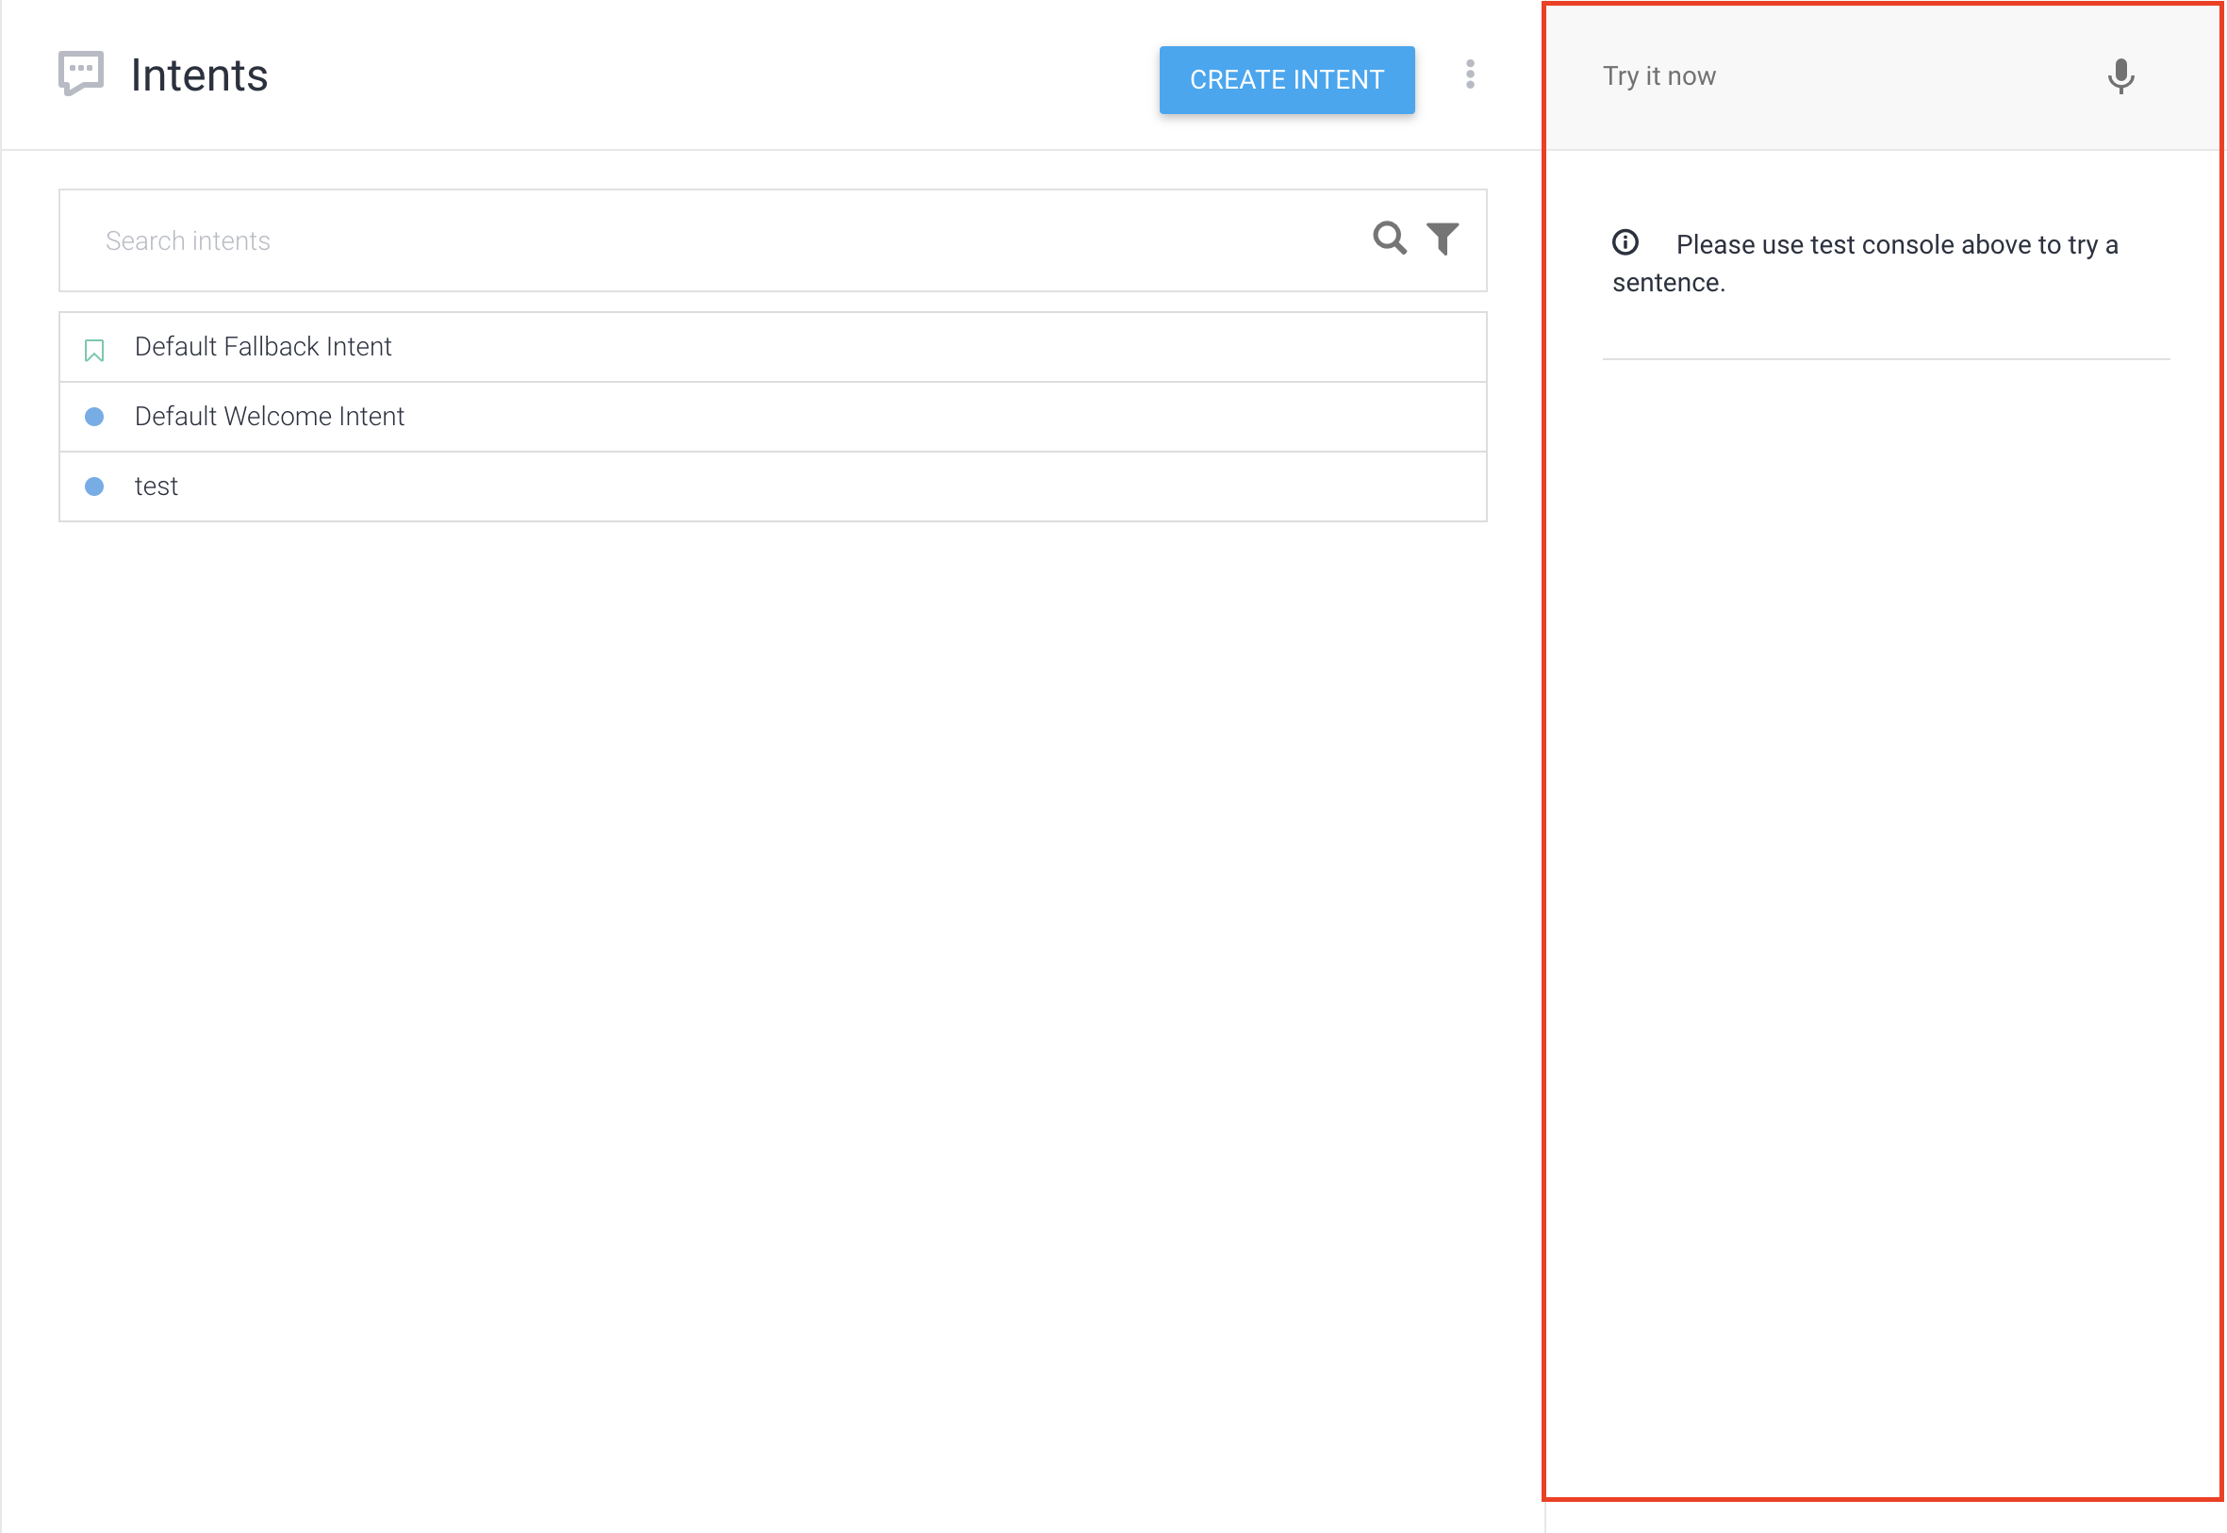Click empty area of the test console panel
2227x1533 pixels.
(1882, 865)
